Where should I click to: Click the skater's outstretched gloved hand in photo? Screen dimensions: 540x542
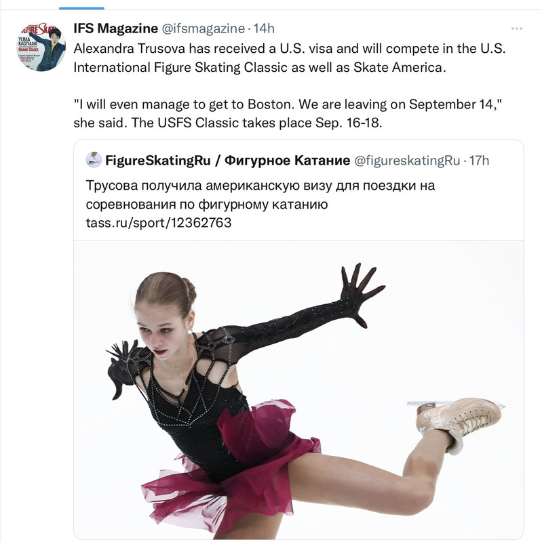pos(362,295)
